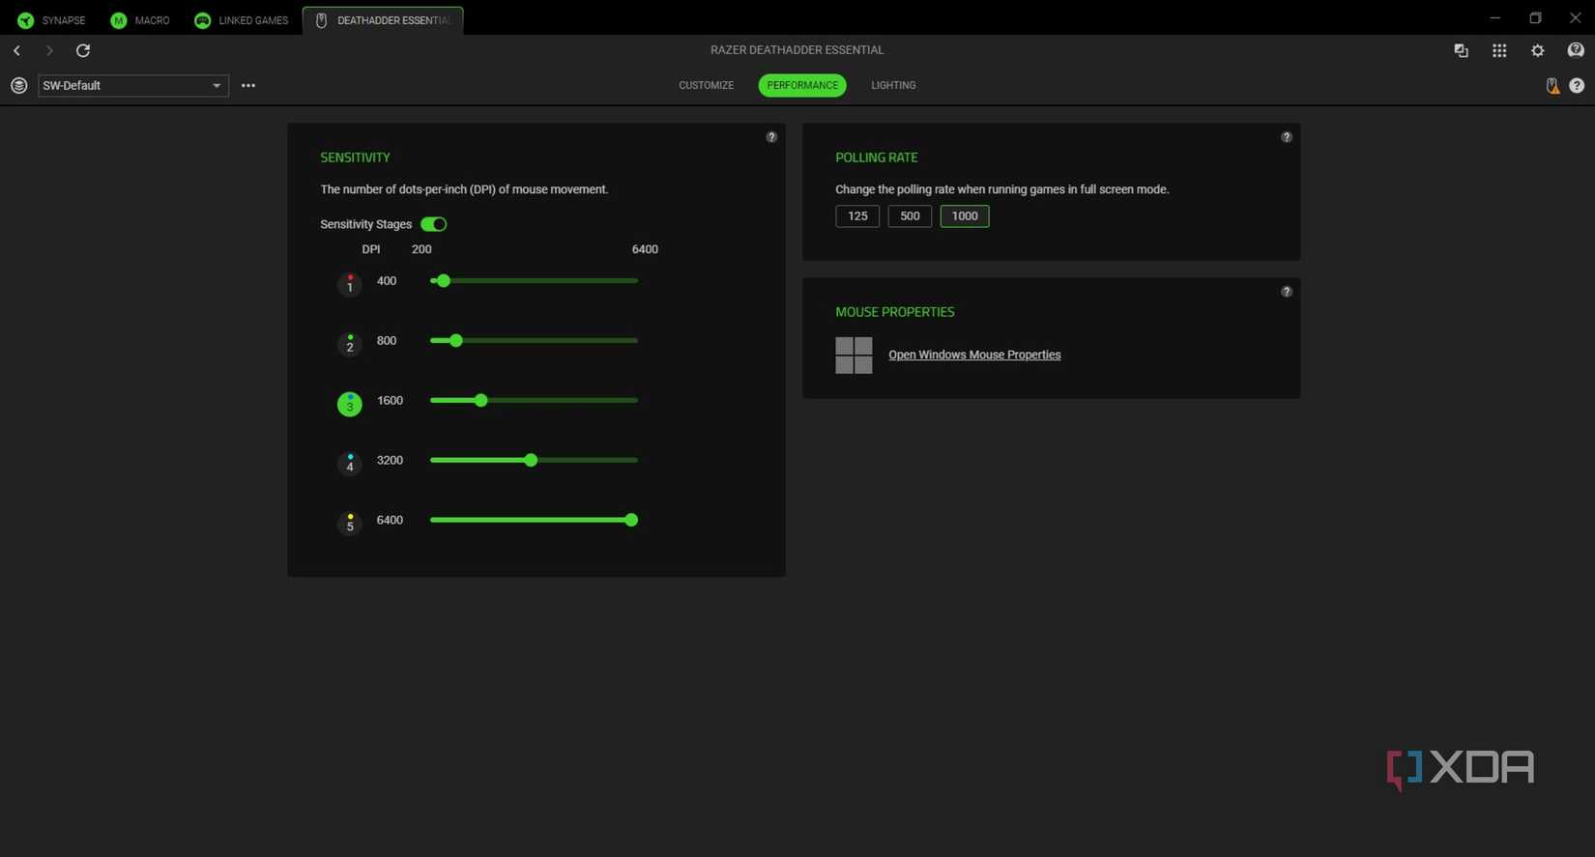The height and width of the screenshot is (857, 1595).
Task: Show Mouse Properties panel help icon
Action: click(1287, 292)
